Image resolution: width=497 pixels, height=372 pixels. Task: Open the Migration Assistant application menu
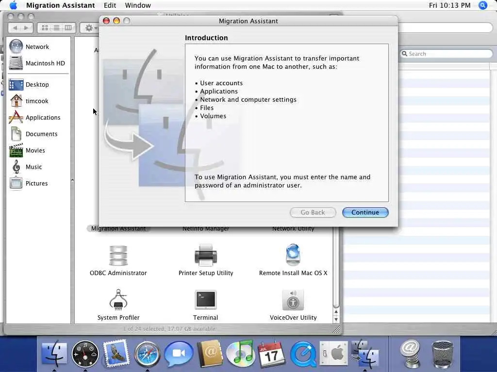click(60, 5)
